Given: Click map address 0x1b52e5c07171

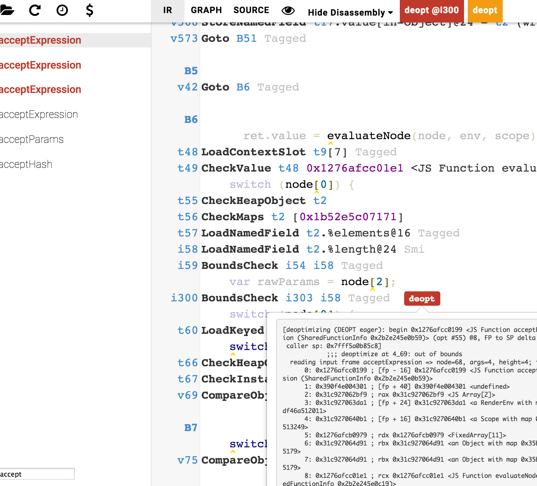Looking at the screenshot, I should click(x=348, y=217).
